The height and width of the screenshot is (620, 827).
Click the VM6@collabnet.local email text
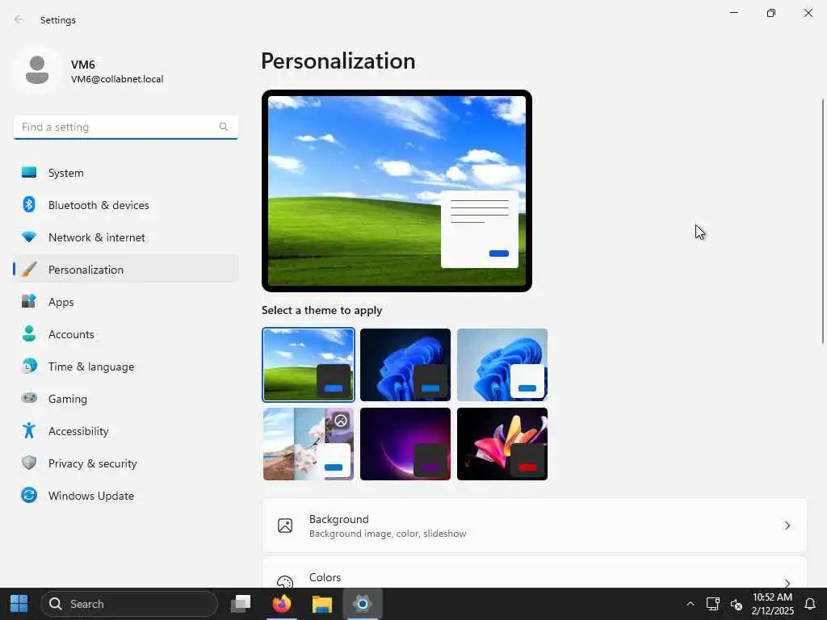point(117,79)
